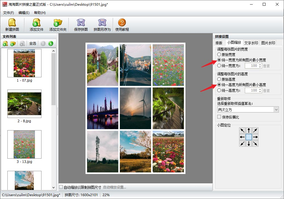Image resolution: width=284 pixels, height=199 pixels.
Task: Select the 2 - 8.jpg thumbnail
Action: (24, 104)
